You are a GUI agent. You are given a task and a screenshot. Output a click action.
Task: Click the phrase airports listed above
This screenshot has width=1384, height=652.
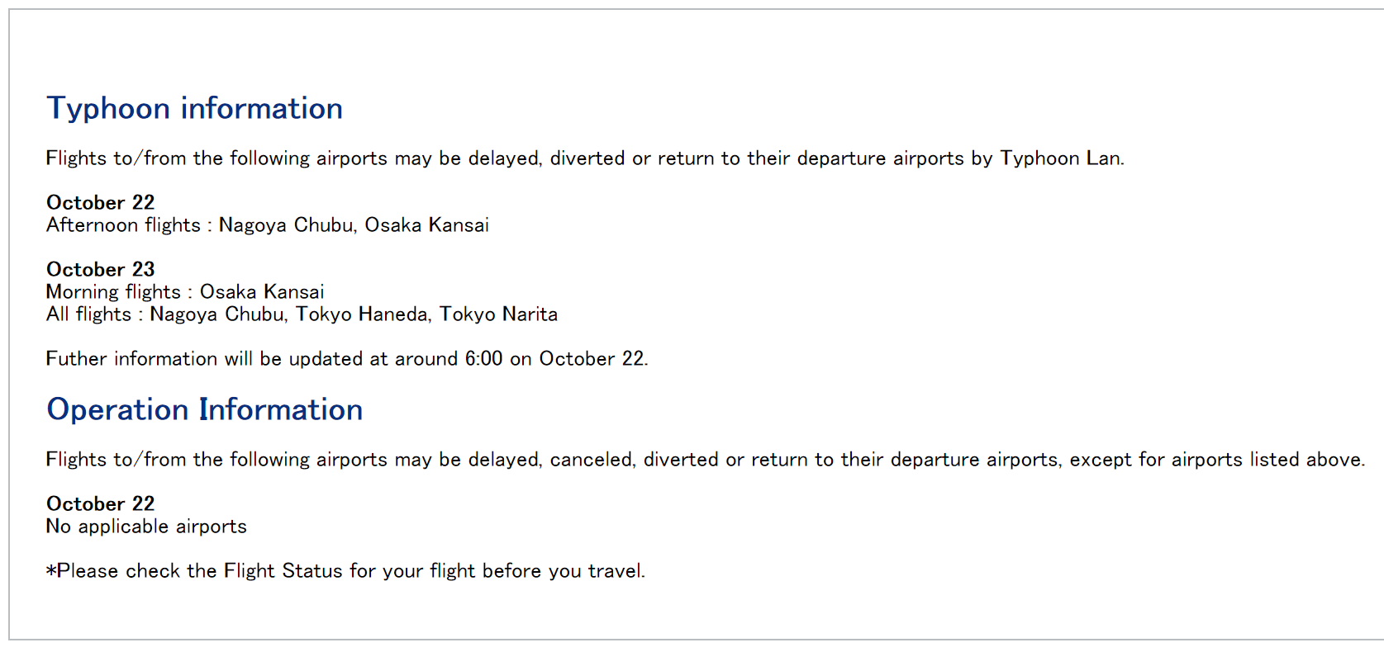1267,460
